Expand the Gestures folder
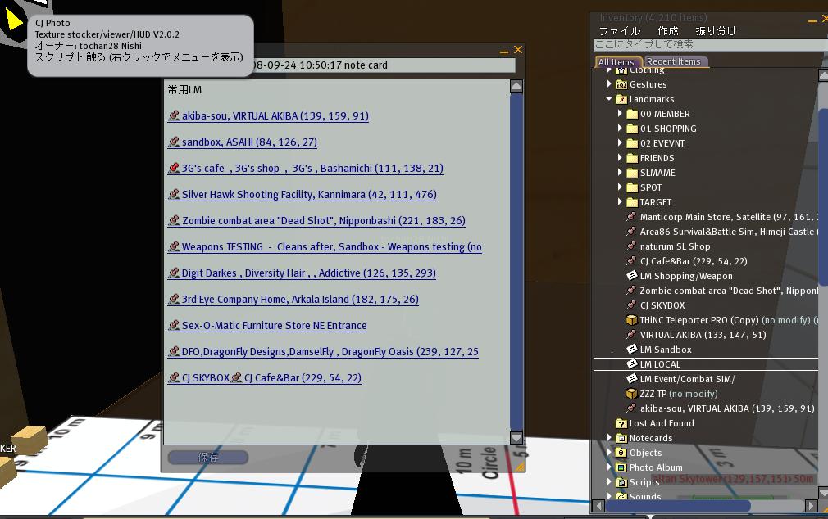828x519 pixels. click(609, 83)
